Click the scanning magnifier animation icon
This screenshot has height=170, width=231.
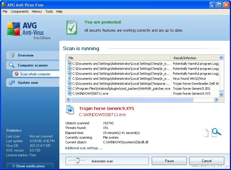[216, 132]
